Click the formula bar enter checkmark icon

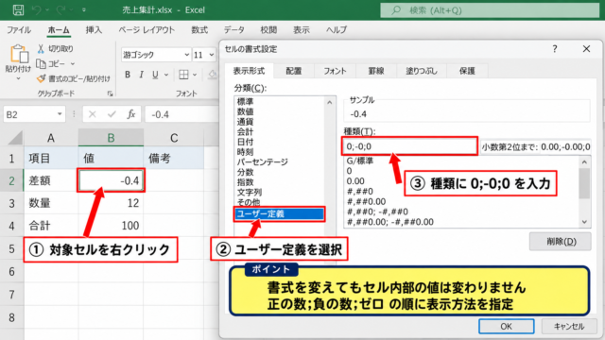coord(112,114)
